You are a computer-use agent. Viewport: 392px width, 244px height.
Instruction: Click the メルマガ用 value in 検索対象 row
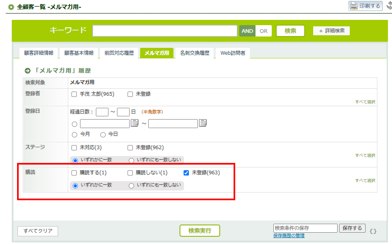pyautogui.click(x=82, y=82)
